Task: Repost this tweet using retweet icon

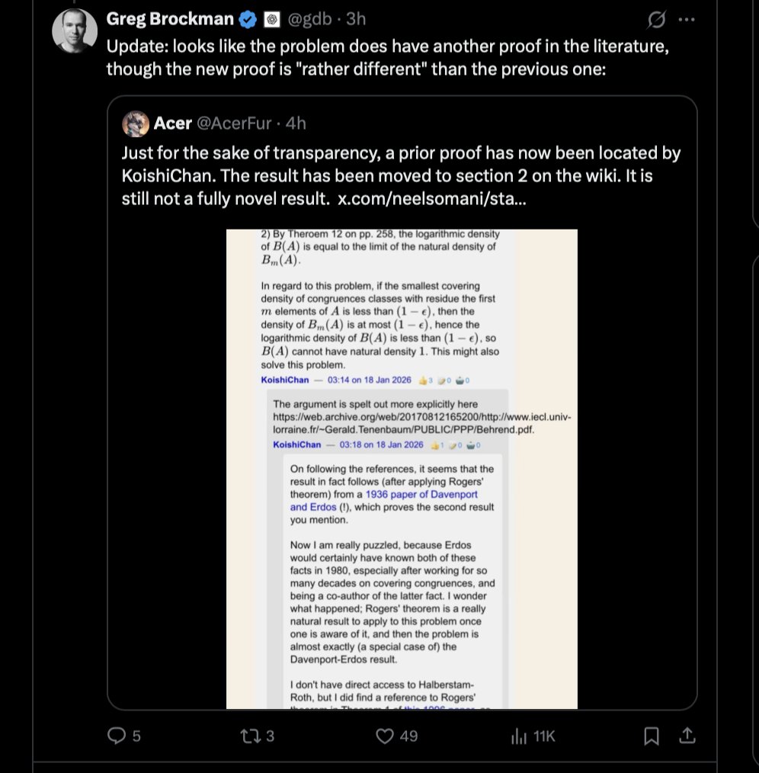Action: point(249,736)
